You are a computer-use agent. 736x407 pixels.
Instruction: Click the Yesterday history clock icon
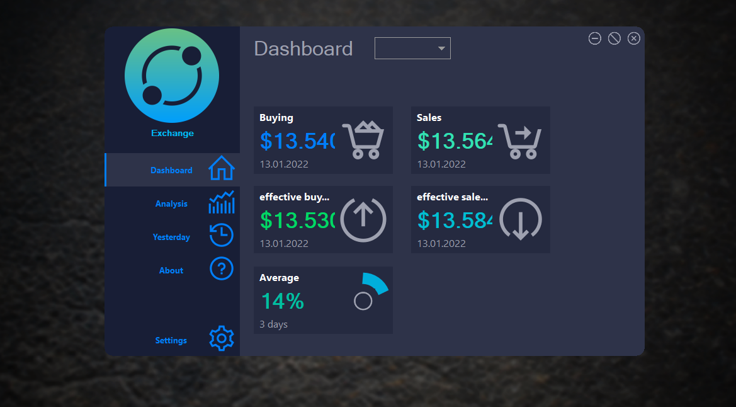pyautogui.click(x=221, y=235)
